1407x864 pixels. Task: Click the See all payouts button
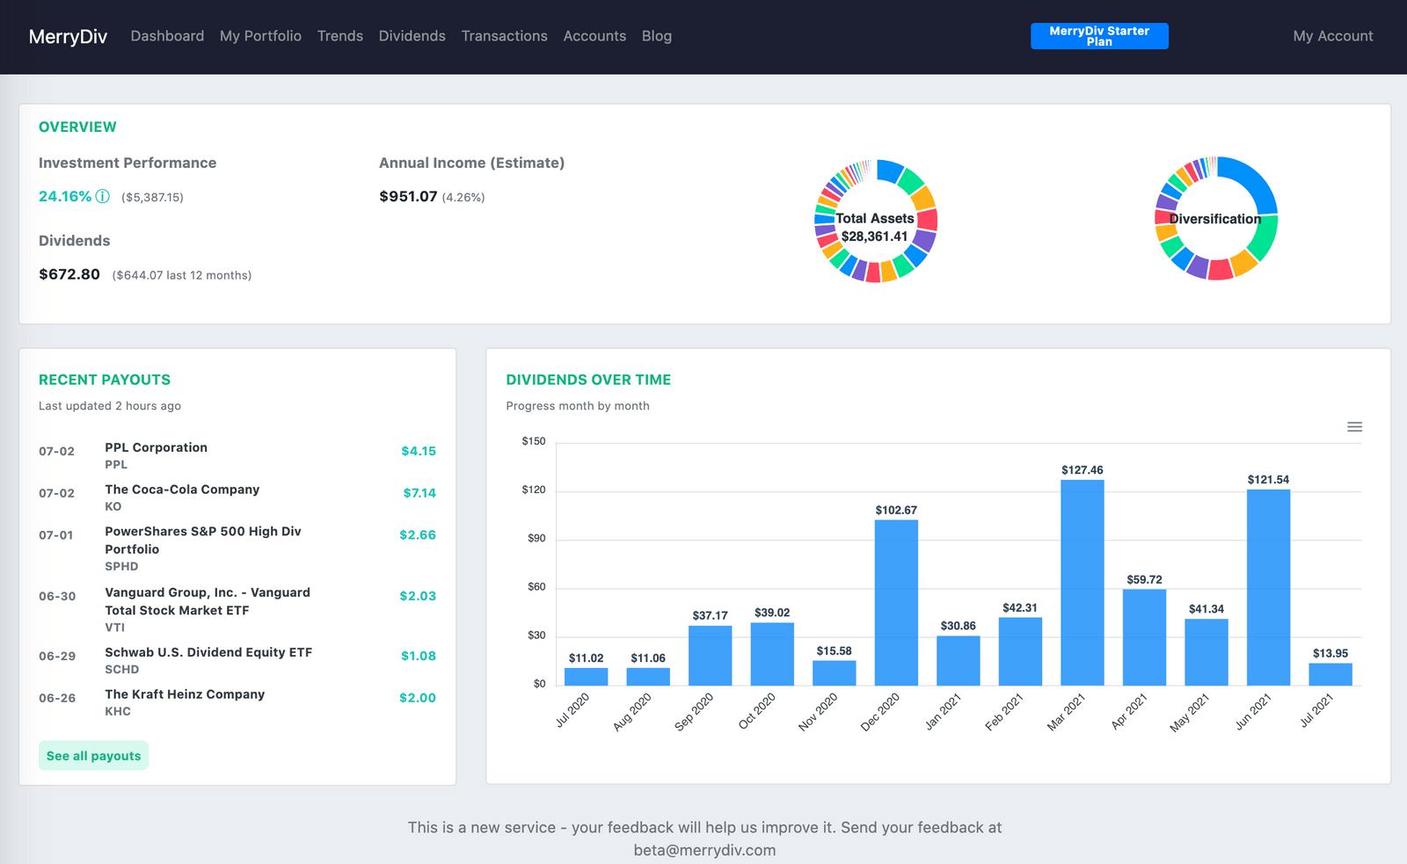coord(93,755)
